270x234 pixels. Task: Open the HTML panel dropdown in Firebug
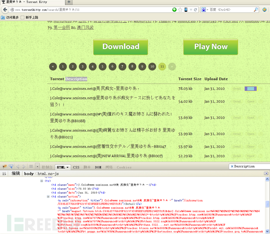pyautogui.click(x=63, y=167)
